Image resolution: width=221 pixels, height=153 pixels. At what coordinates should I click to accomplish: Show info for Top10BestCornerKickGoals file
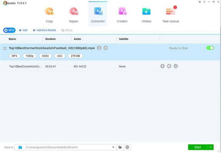tap(99, 48)
